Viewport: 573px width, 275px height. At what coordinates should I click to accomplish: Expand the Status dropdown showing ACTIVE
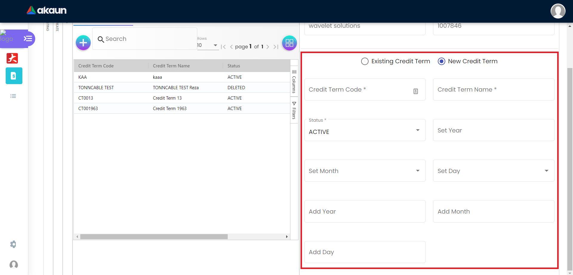pyautogui.click(x=365, y=130)
